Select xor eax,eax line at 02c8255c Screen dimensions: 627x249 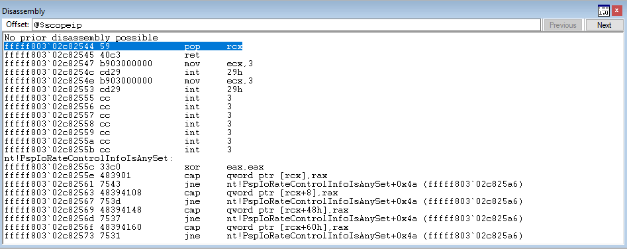click(134, 167)
